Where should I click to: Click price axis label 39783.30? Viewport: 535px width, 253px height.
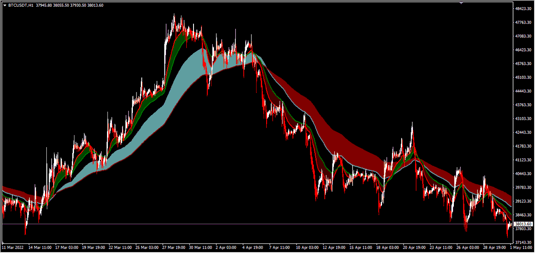tap(523, 188)
